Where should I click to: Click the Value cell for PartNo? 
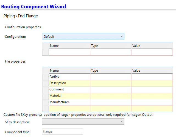[x=152, y=77]
